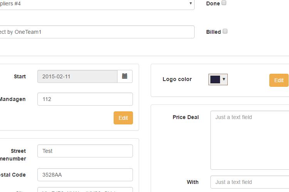Focus the Start date field 2015-02-11

(x=77, y=76)
